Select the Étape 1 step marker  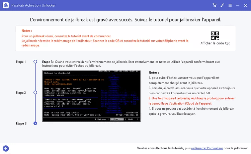(35, 62)
